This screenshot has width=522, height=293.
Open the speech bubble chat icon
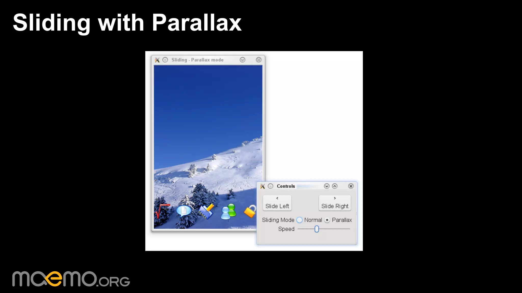pos(184,211)
